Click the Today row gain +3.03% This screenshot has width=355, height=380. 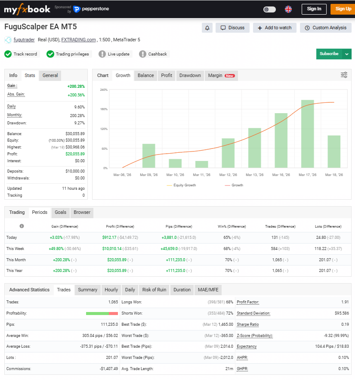click(x=56, y=238)
